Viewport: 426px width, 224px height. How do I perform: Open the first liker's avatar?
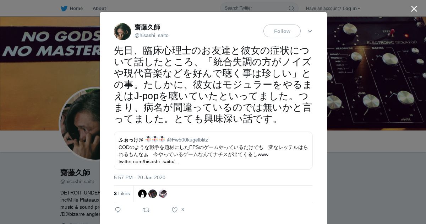click(142, 194)
